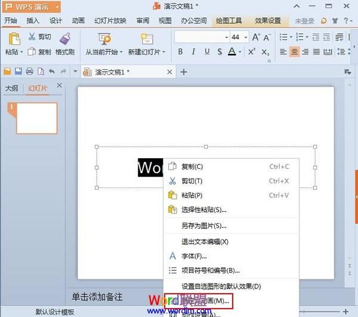
Task: Apply bullet list icon
Action: 284,37
